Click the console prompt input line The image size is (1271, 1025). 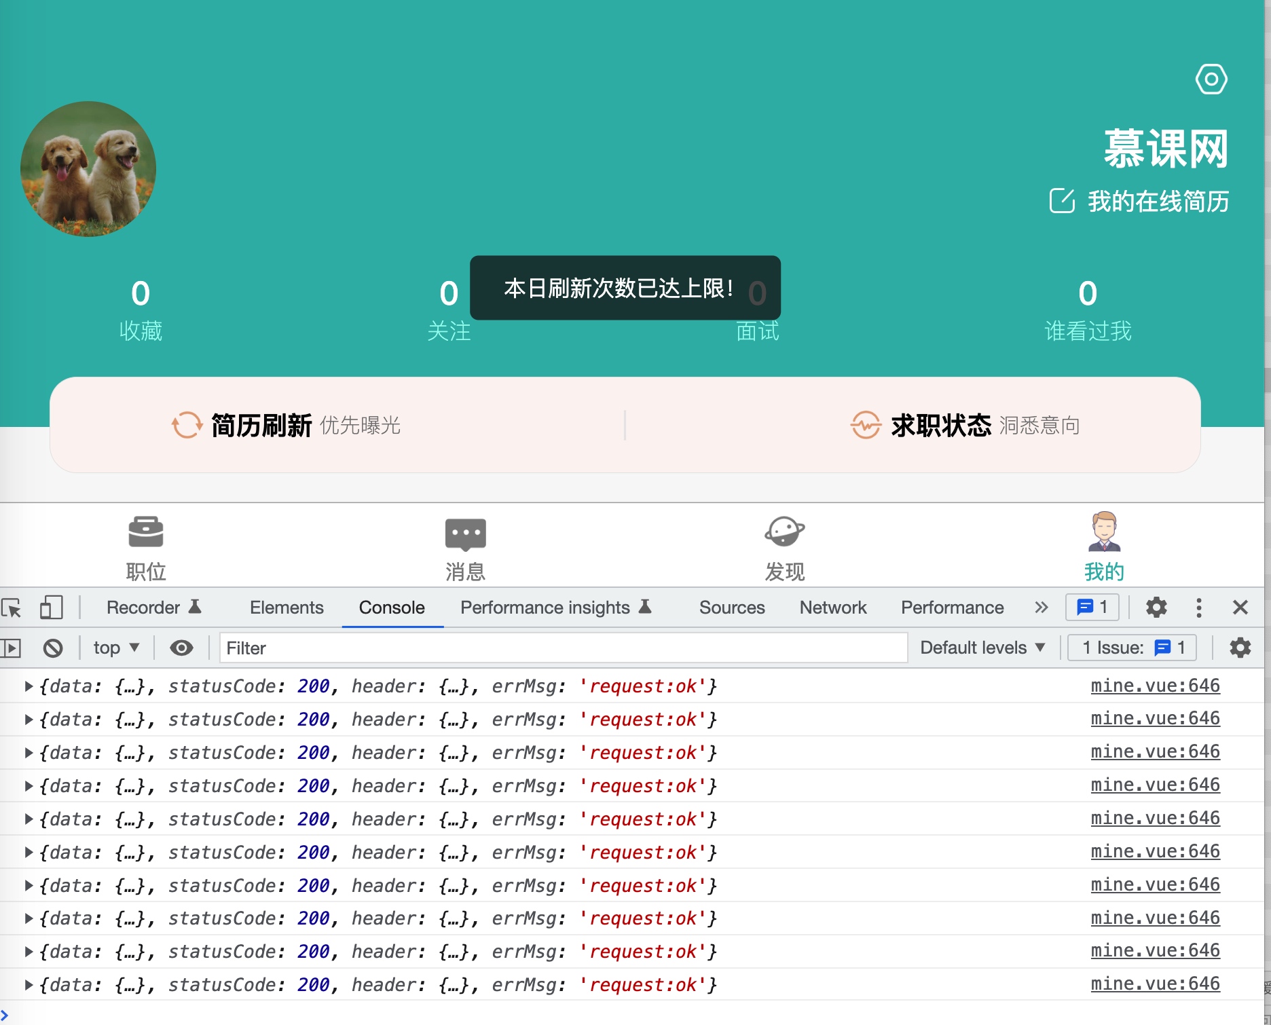[x=631, y=1014]
